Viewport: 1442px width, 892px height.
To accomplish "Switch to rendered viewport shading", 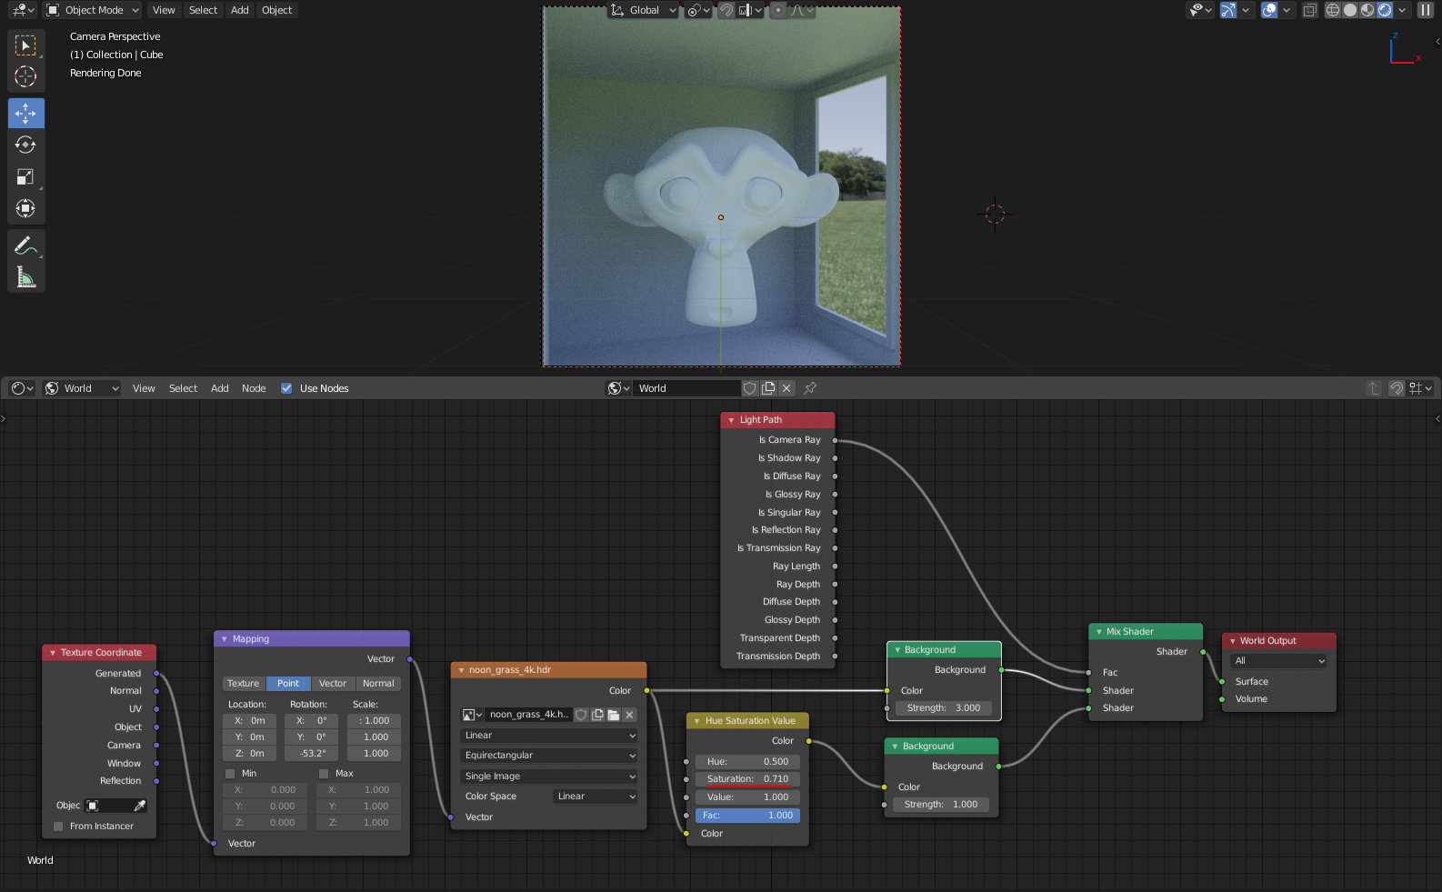I will click(1385, 10).
